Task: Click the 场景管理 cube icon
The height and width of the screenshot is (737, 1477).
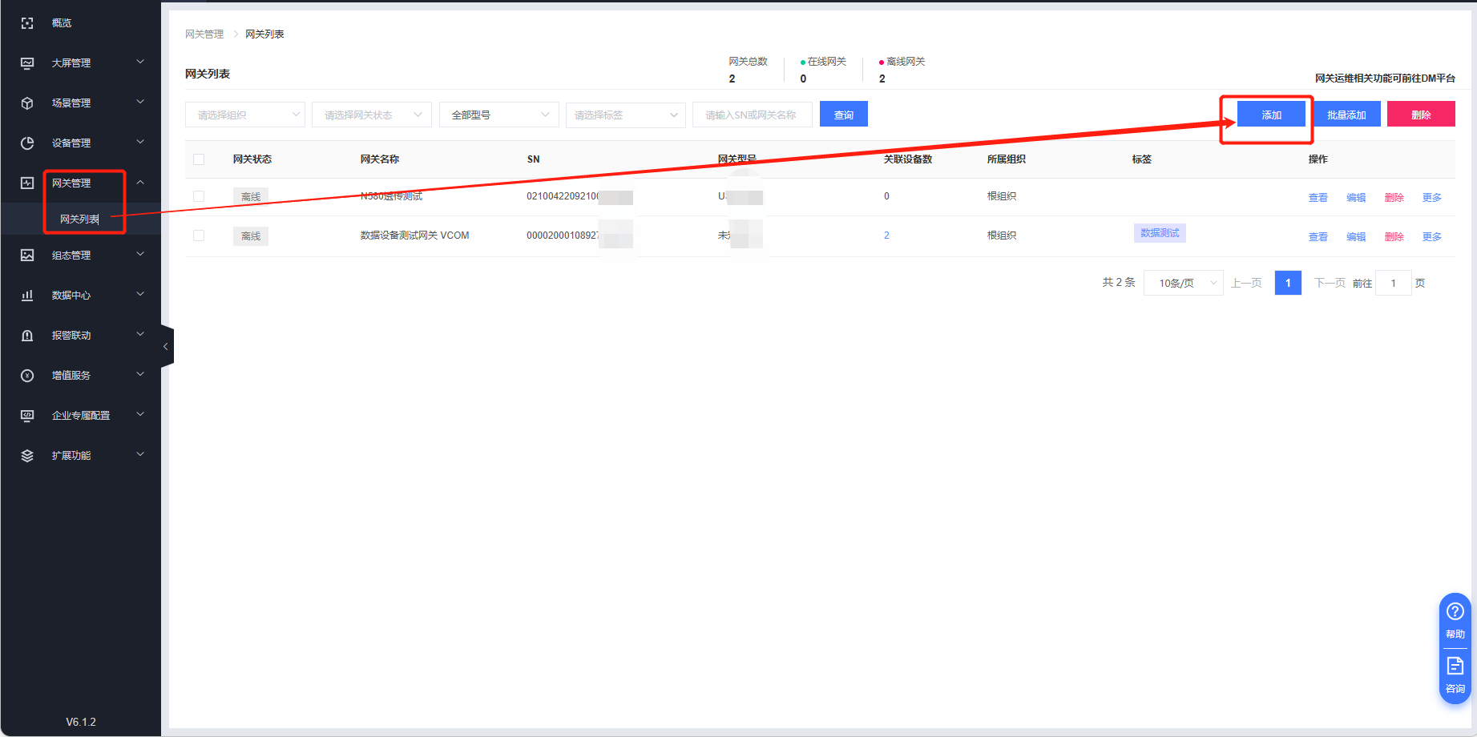Action: click(27, 103)
